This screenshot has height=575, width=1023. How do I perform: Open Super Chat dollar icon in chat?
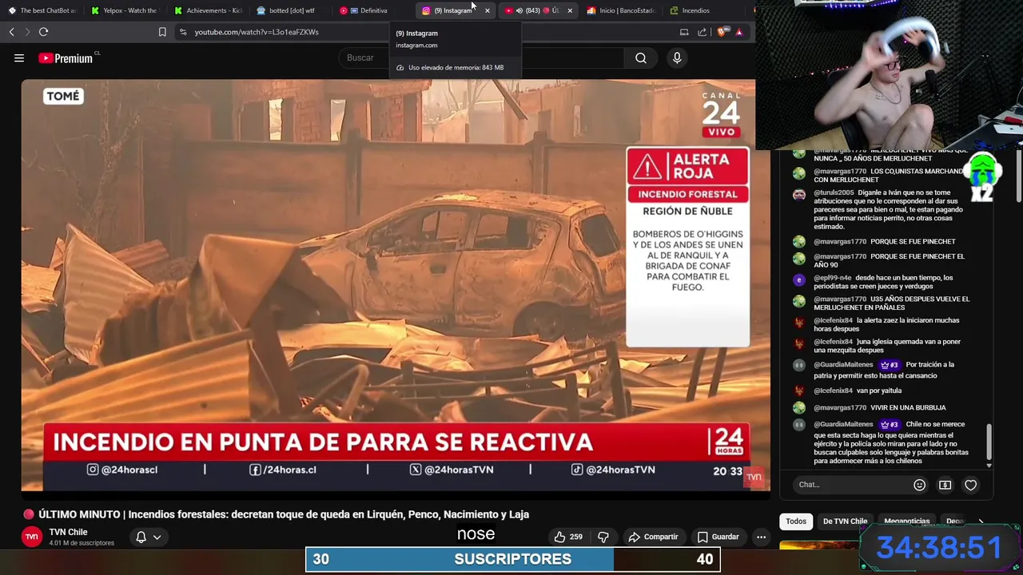click(x=945, y=485)
